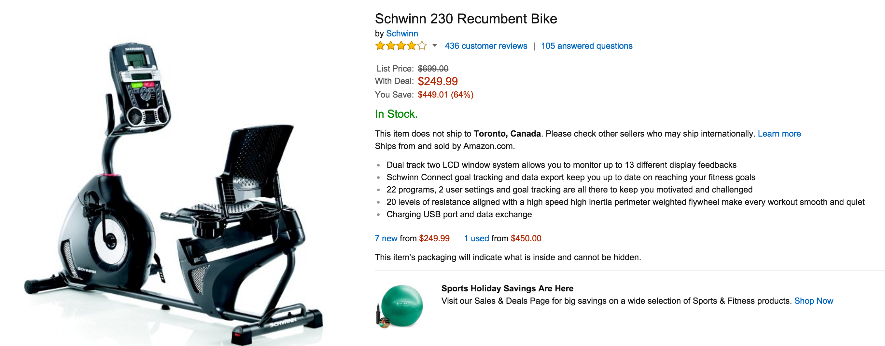885x346 pixels.
Task: Click Learn more about shipping restrictions
Action: click(x=779, y=134)
